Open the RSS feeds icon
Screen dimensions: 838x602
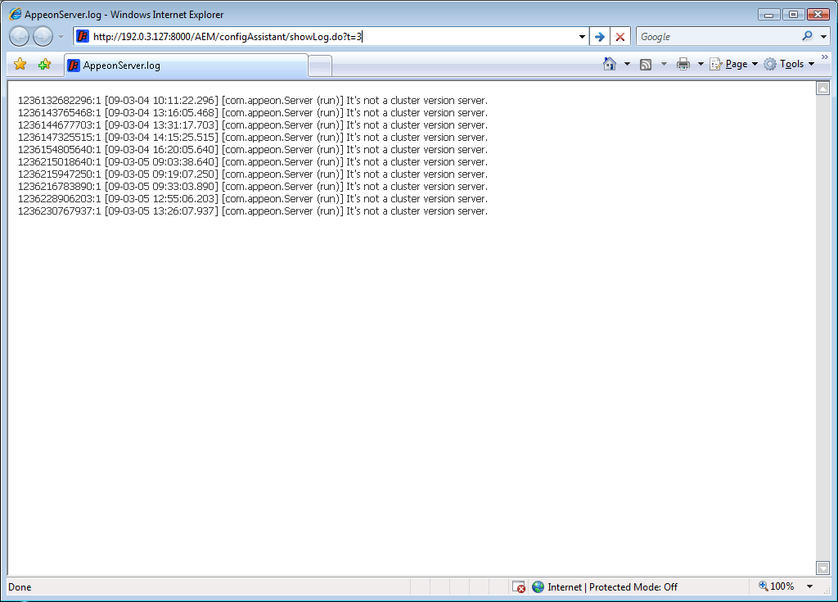[x=646, y=63]
